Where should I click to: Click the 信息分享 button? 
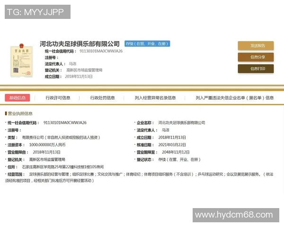[255, 57]
